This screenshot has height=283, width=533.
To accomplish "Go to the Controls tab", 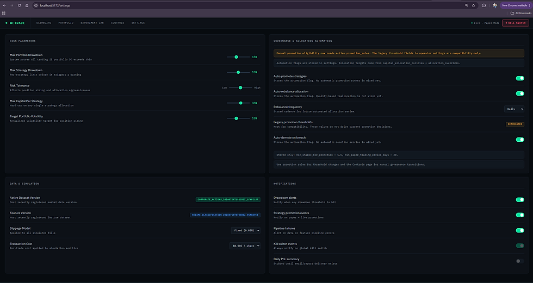I will 117,23.
